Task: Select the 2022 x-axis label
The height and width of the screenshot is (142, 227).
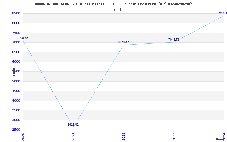Action: pyautogui.click(x=123, y=137)
